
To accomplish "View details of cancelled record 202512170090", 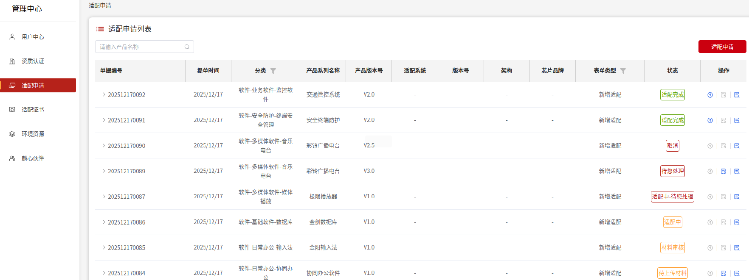I will (737, 146).
